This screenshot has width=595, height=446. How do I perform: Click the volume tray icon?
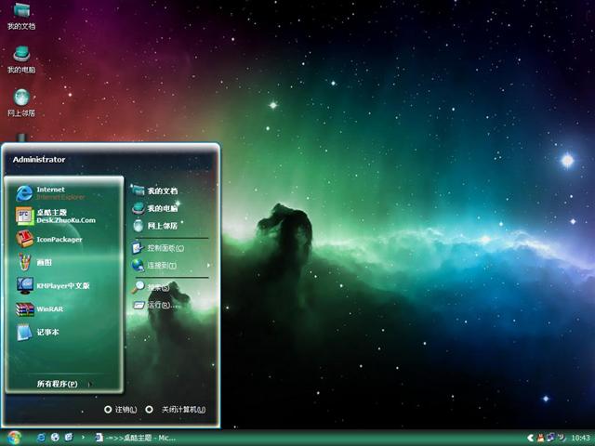point(562,438)
